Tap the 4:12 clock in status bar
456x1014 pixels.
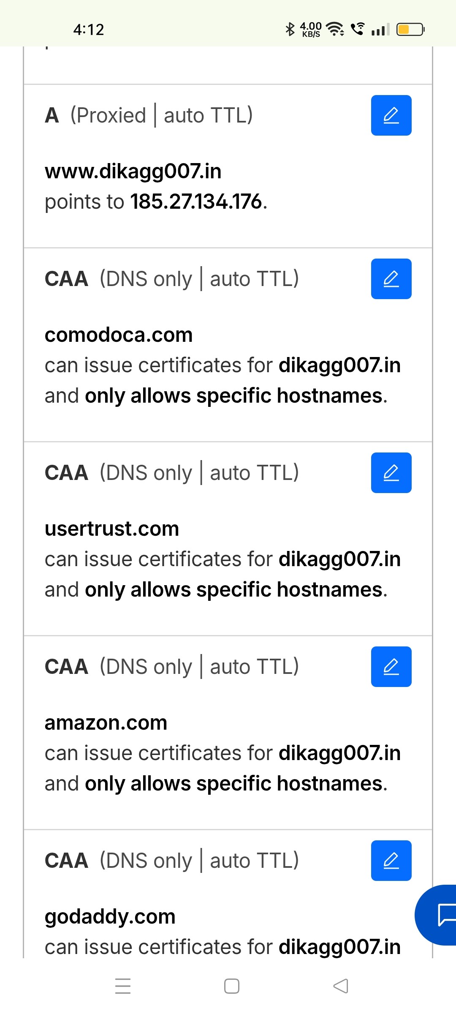pos(88,30)
